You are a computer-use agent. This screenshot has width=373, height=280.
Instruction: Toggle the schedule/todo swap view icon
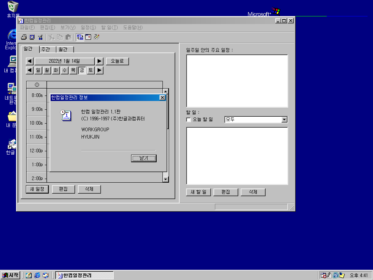tap(80, 37)
